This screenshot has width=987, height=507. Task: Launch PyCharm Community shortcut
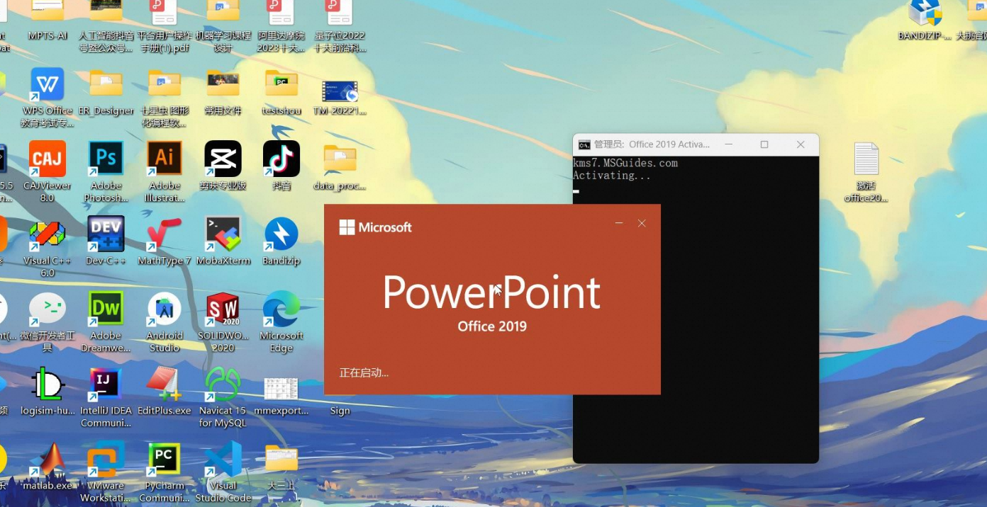(164, 460)
